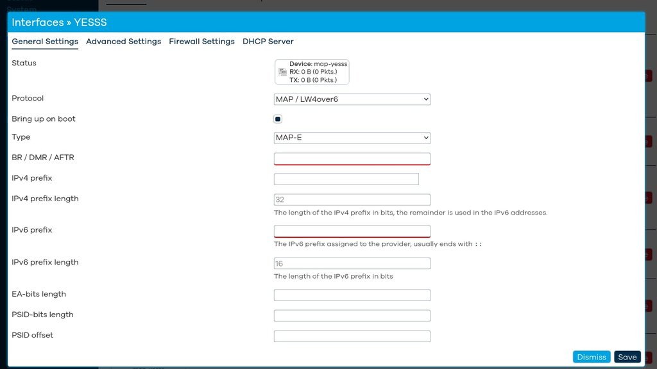
Task: Click the Interfaces » YESSS dialog title
Action: (x=59, y=22)
